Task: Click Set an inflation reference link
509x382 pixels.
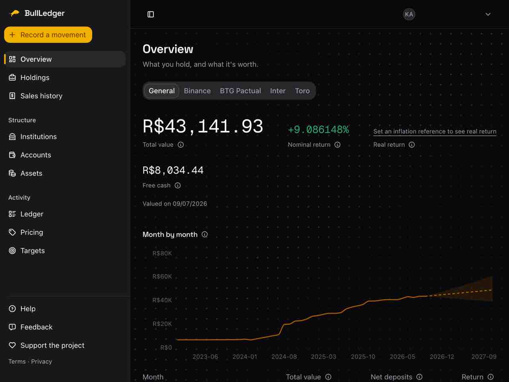Action: click(x=435, y=131)
